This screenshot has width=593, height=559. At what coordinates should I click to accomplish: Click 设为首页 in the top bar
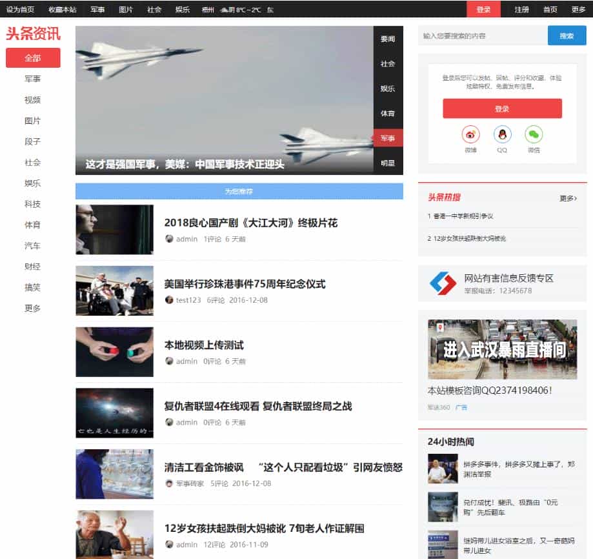click(x=20, y=10)
